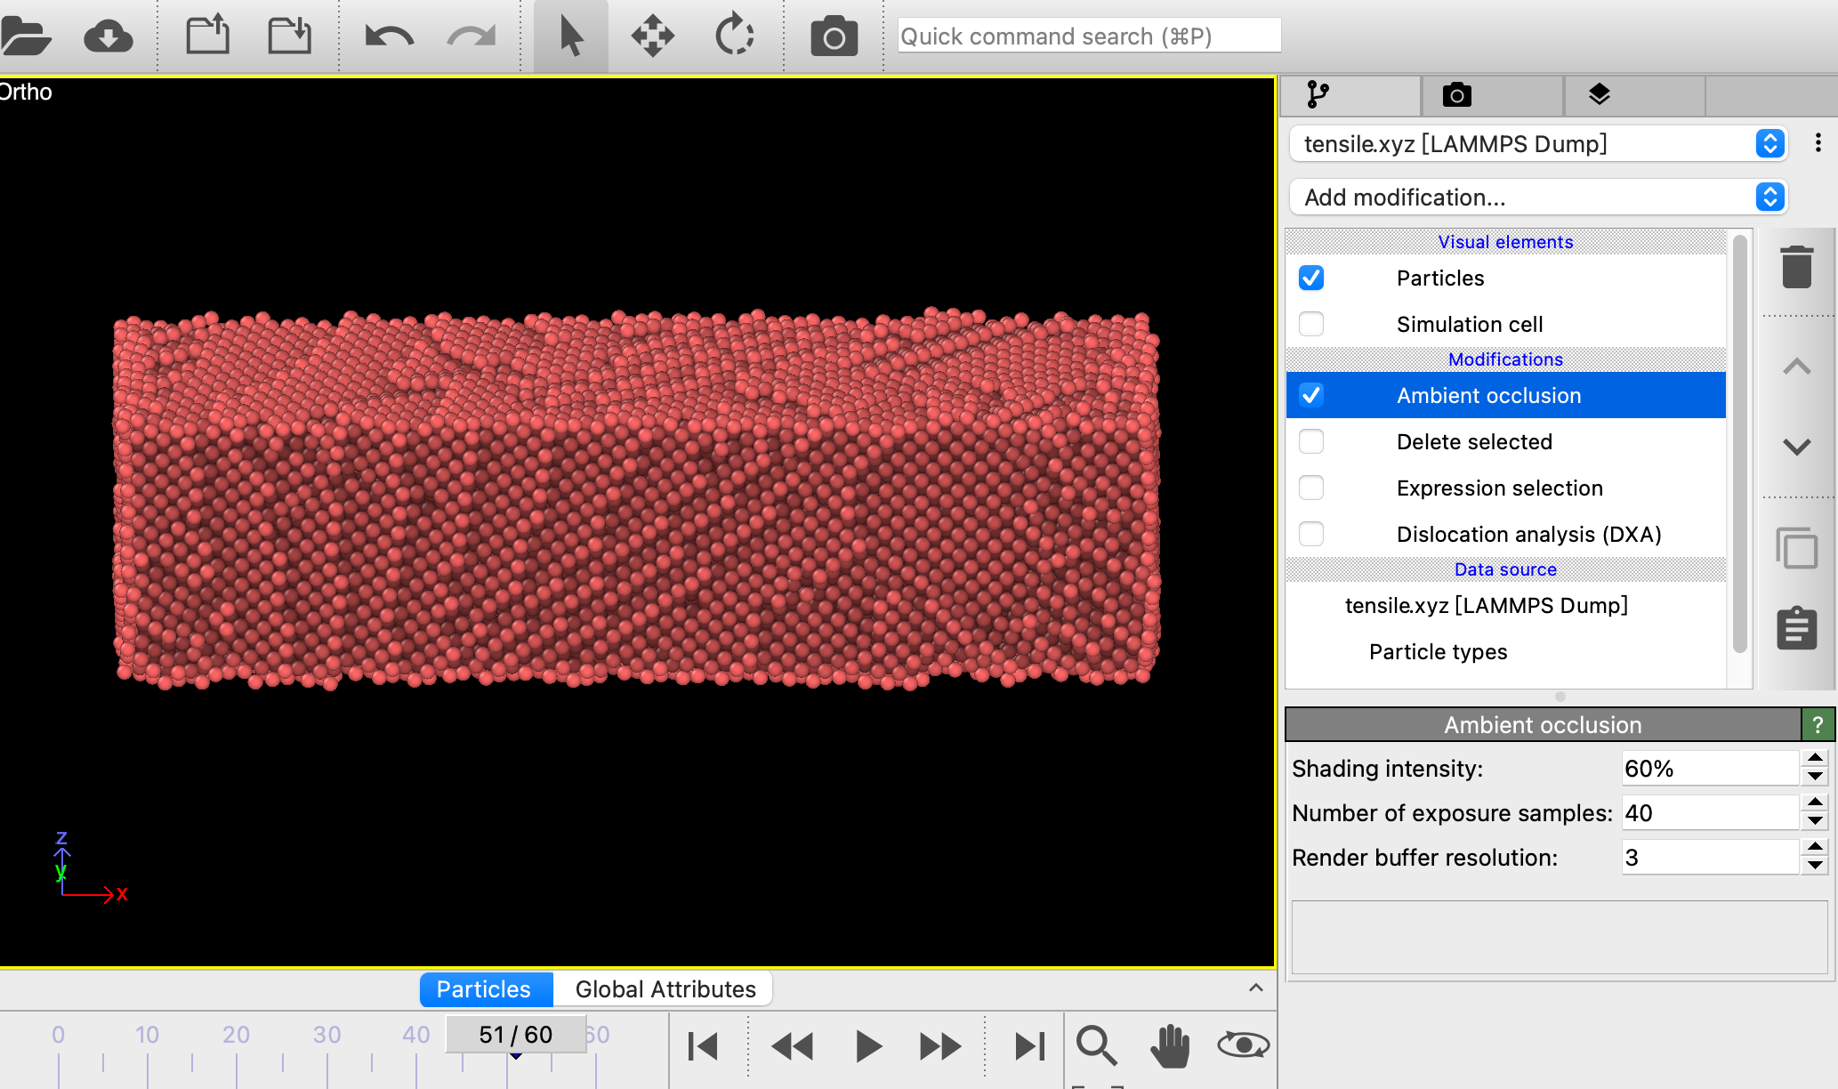Open overlays layers tab icon

(1599, 94)
